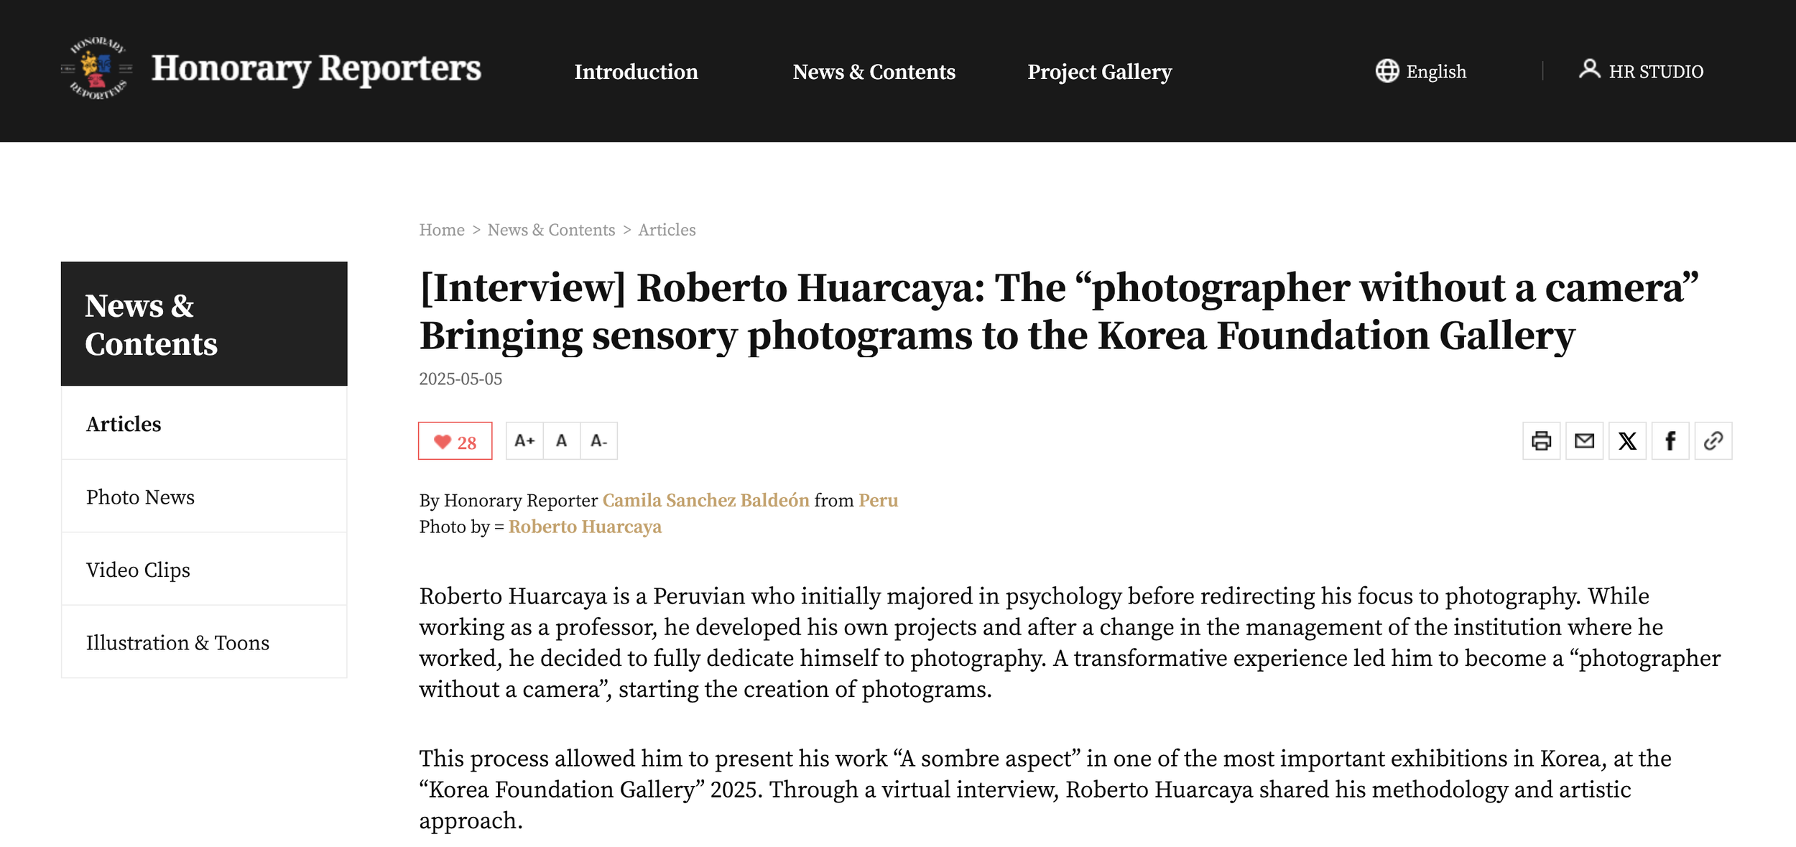The height and width of the screenshot is (847, 1796).
Task: Select Photo News in the sidebar
Action: click(204, 497)
